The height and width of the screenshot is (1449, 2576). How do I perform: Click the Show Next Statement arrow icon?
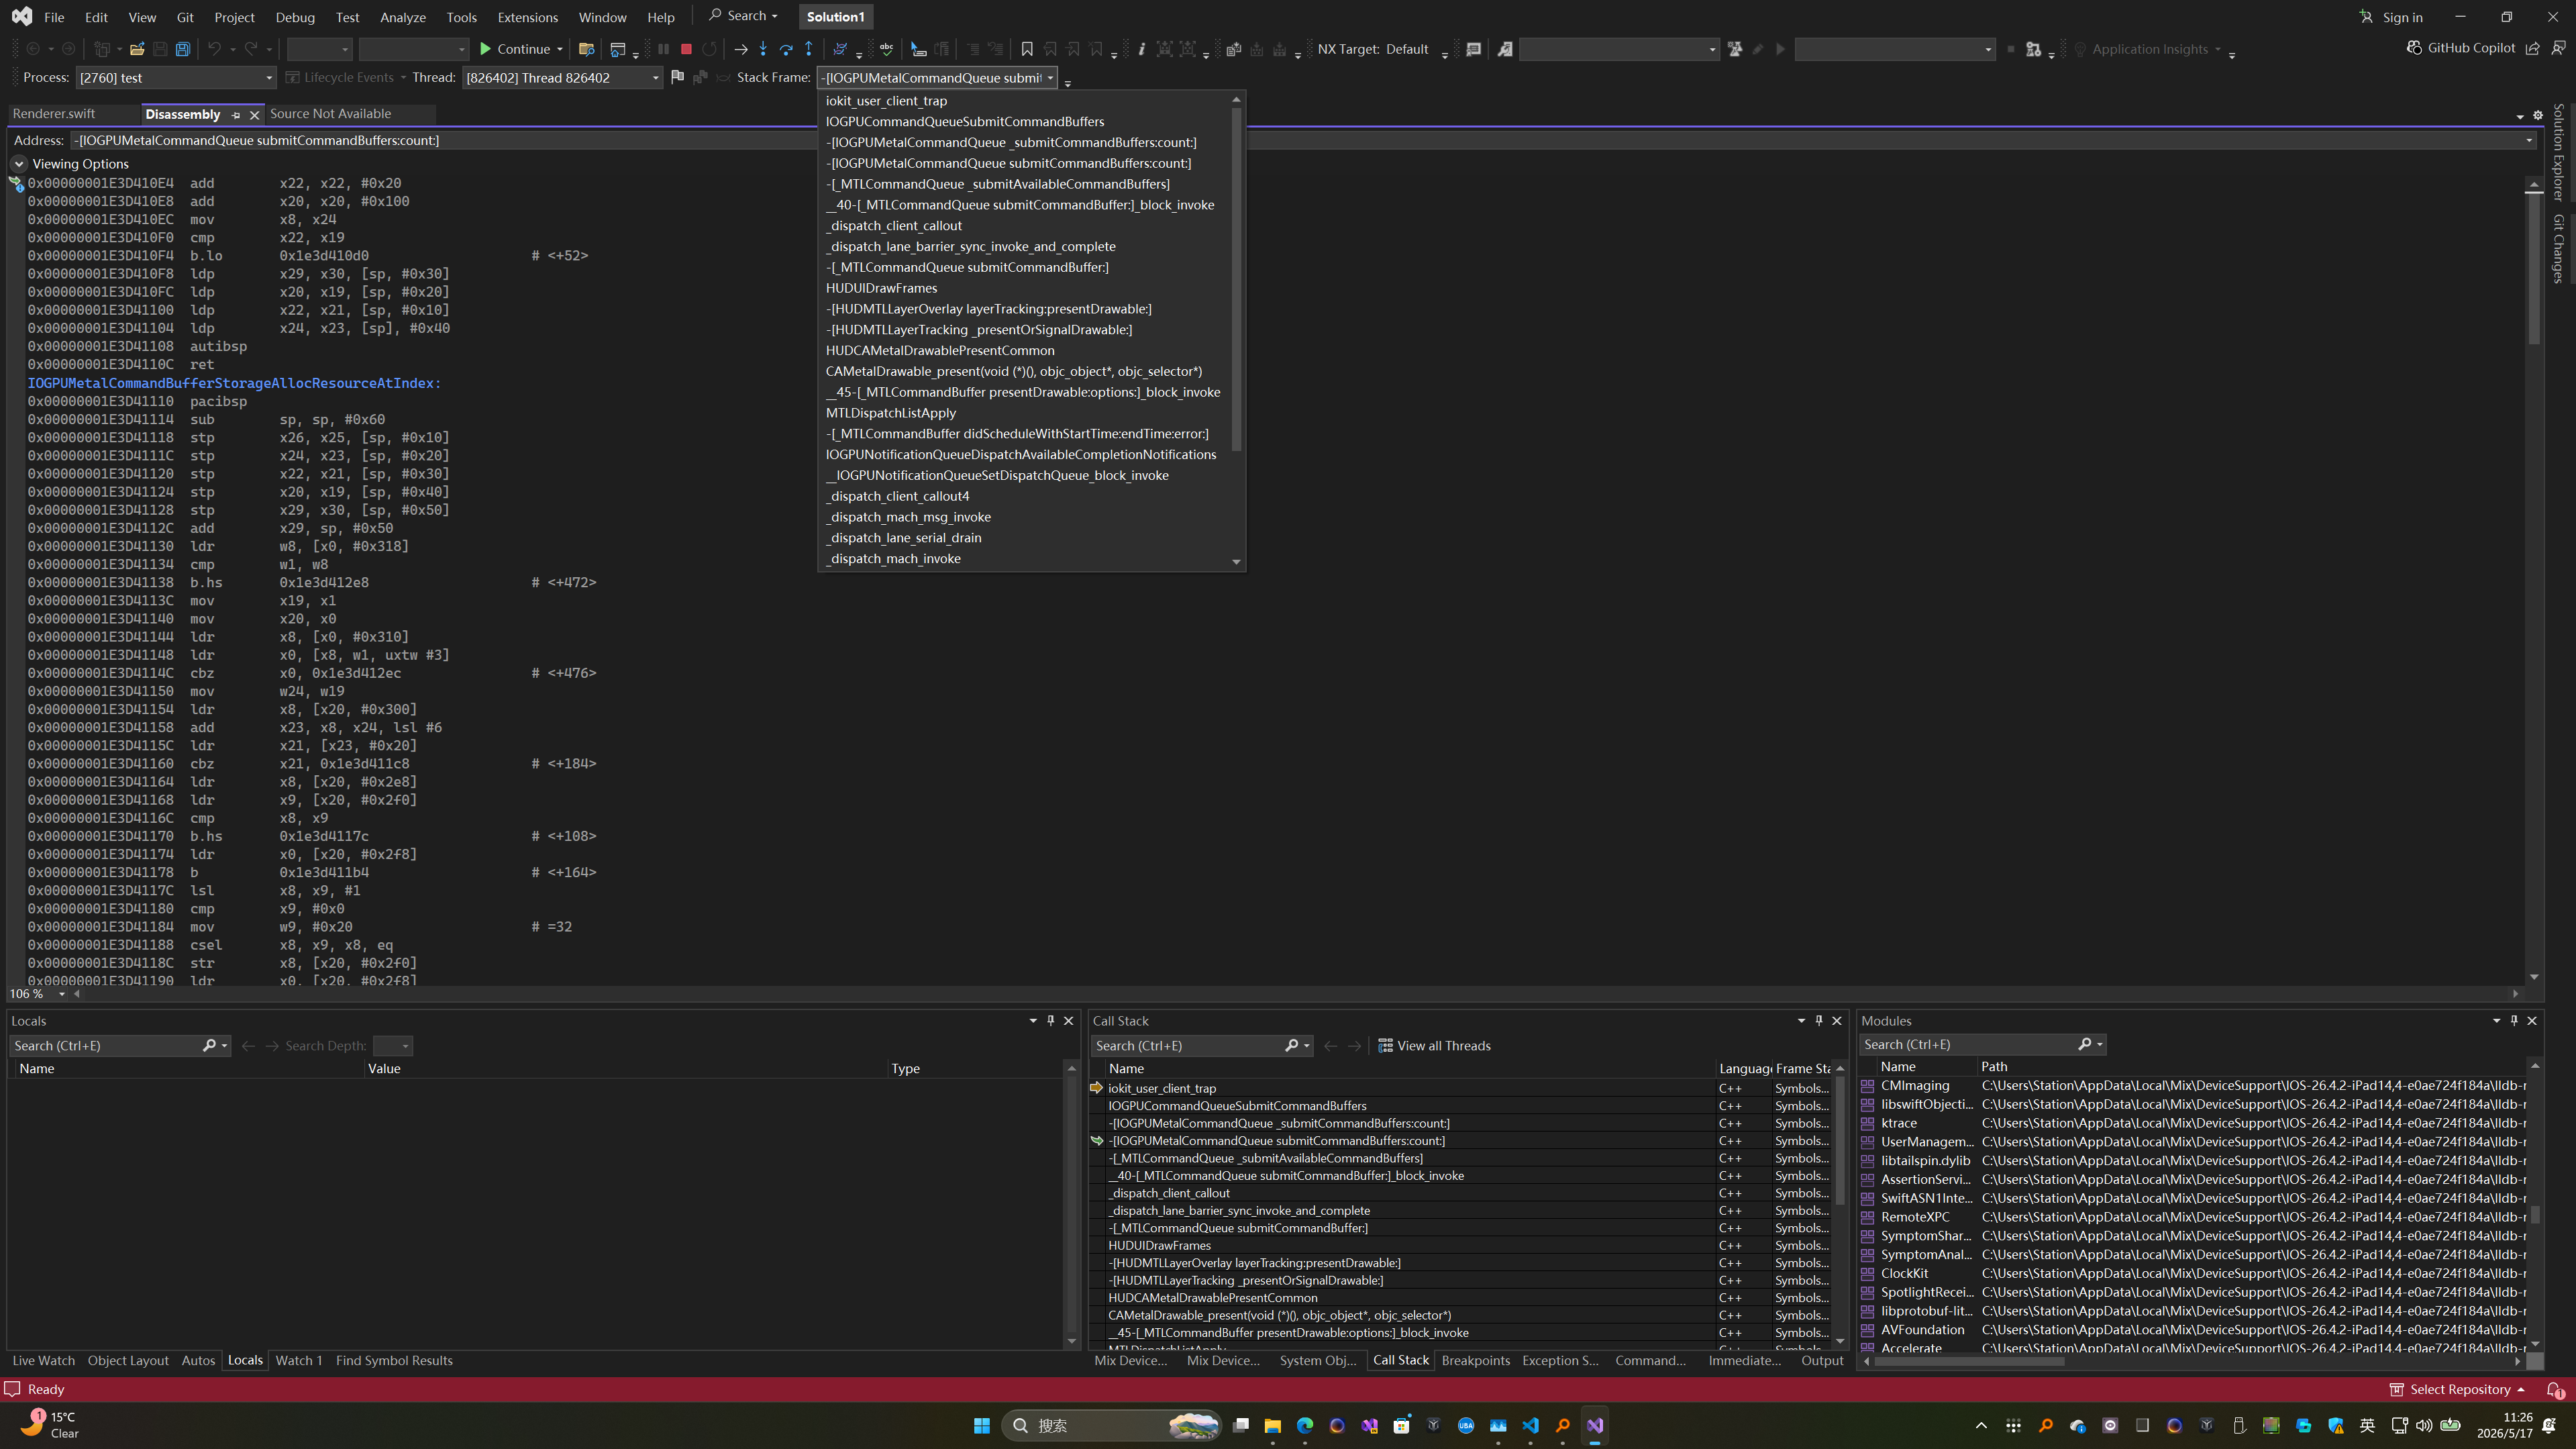pyautogui.click(x=741, y=49)
